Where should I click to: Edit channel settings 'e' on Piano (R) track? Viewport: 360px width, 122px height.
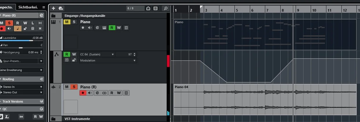(x=97, y=93)
